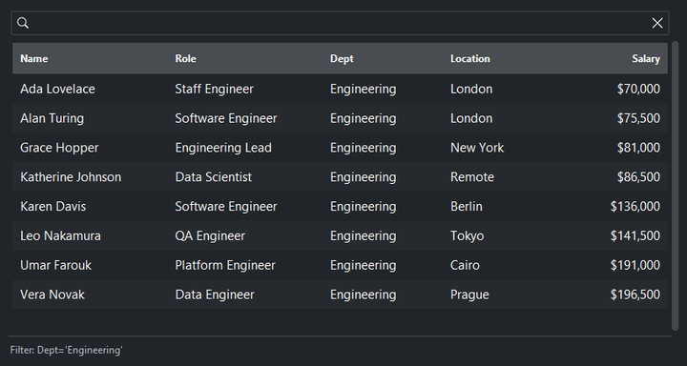Sort by the Dept column header
687x366 pixels.
click(x=342, y=59)
